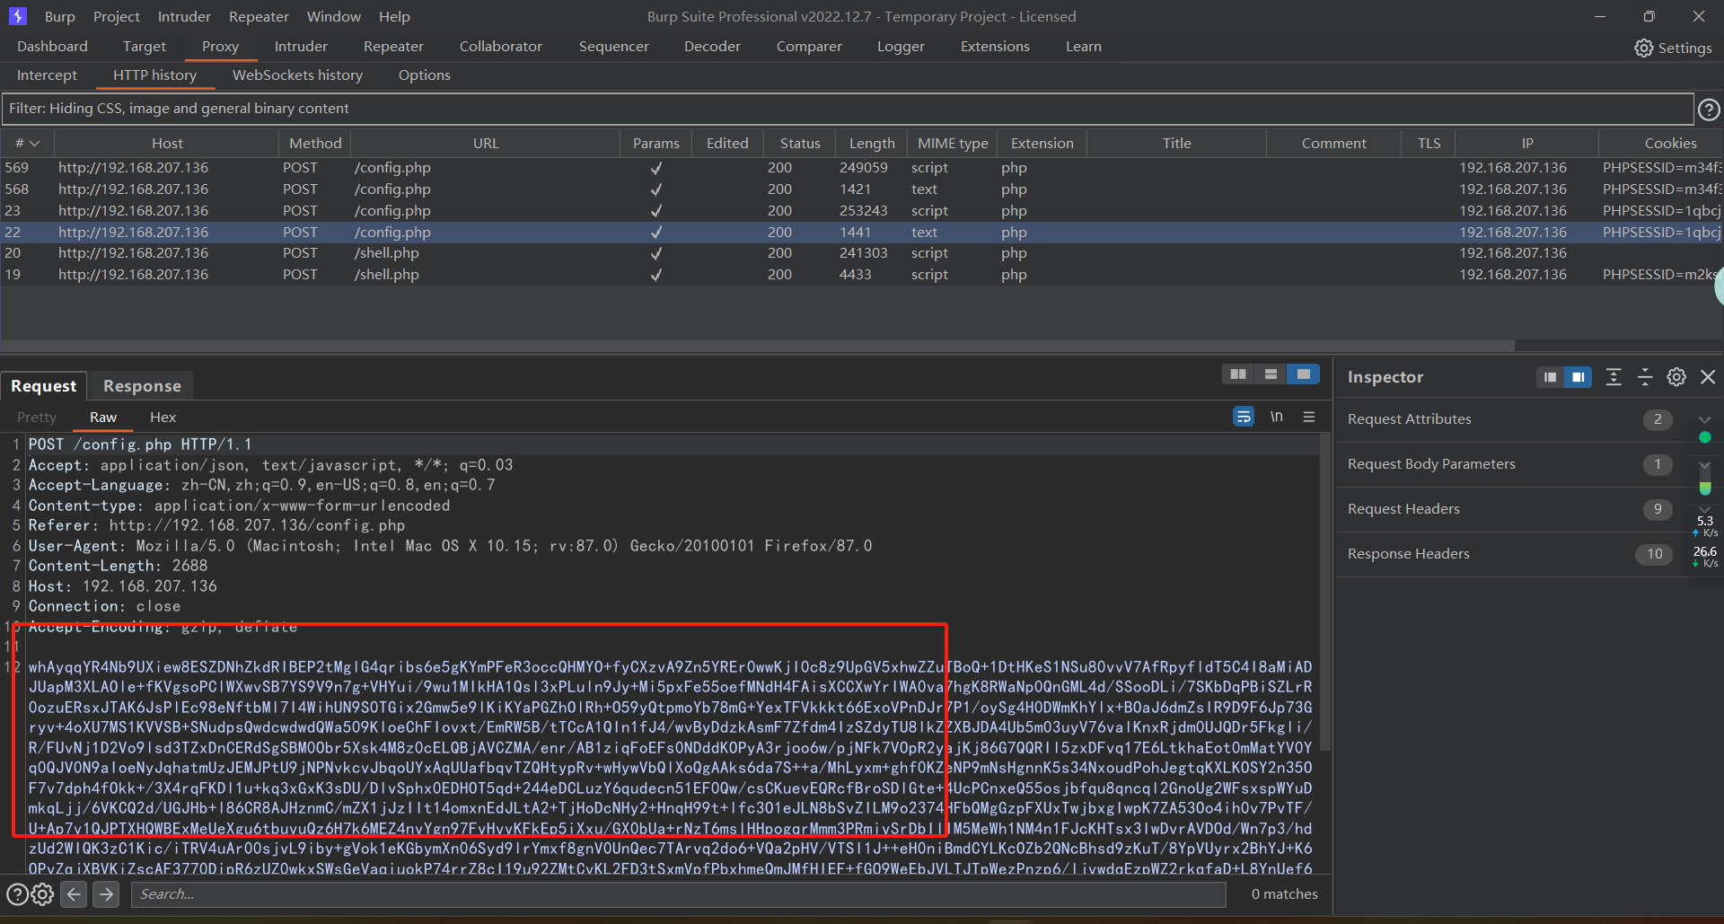
Task: Select history row 568 with length 1421
Action: [862, 189]
